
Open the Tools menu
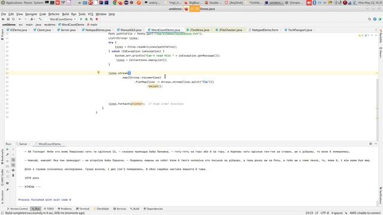(82, 14)
